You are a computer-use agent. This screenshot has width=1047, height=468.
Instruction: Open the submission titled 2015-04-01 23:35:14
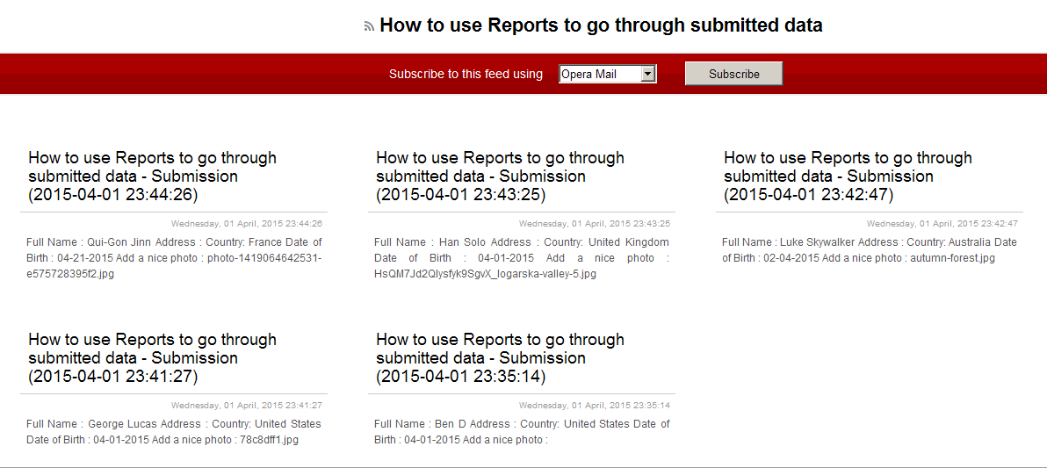(x=500, y=358)
